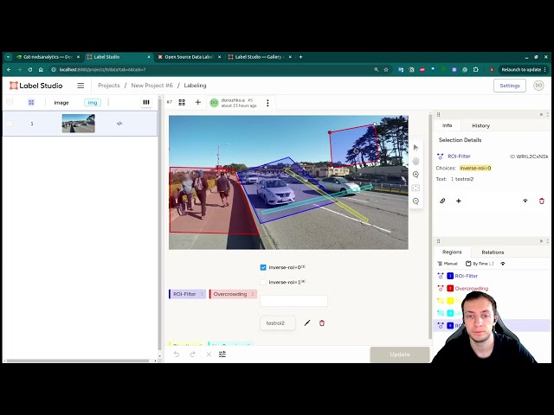The image size is (554, 415).
Task: Collapse the Regions panel arrow
Action: pyautogui.click(x=542, y=241)
